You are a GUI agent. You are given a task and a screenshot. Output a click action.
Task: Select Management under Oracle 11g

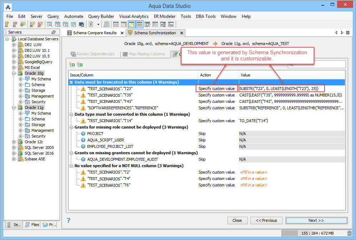(43, 130)
